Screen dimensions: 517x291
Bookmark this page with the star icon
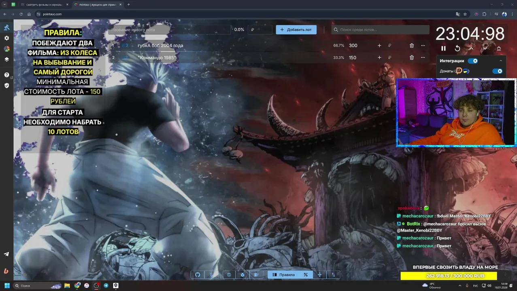(465, 14)
